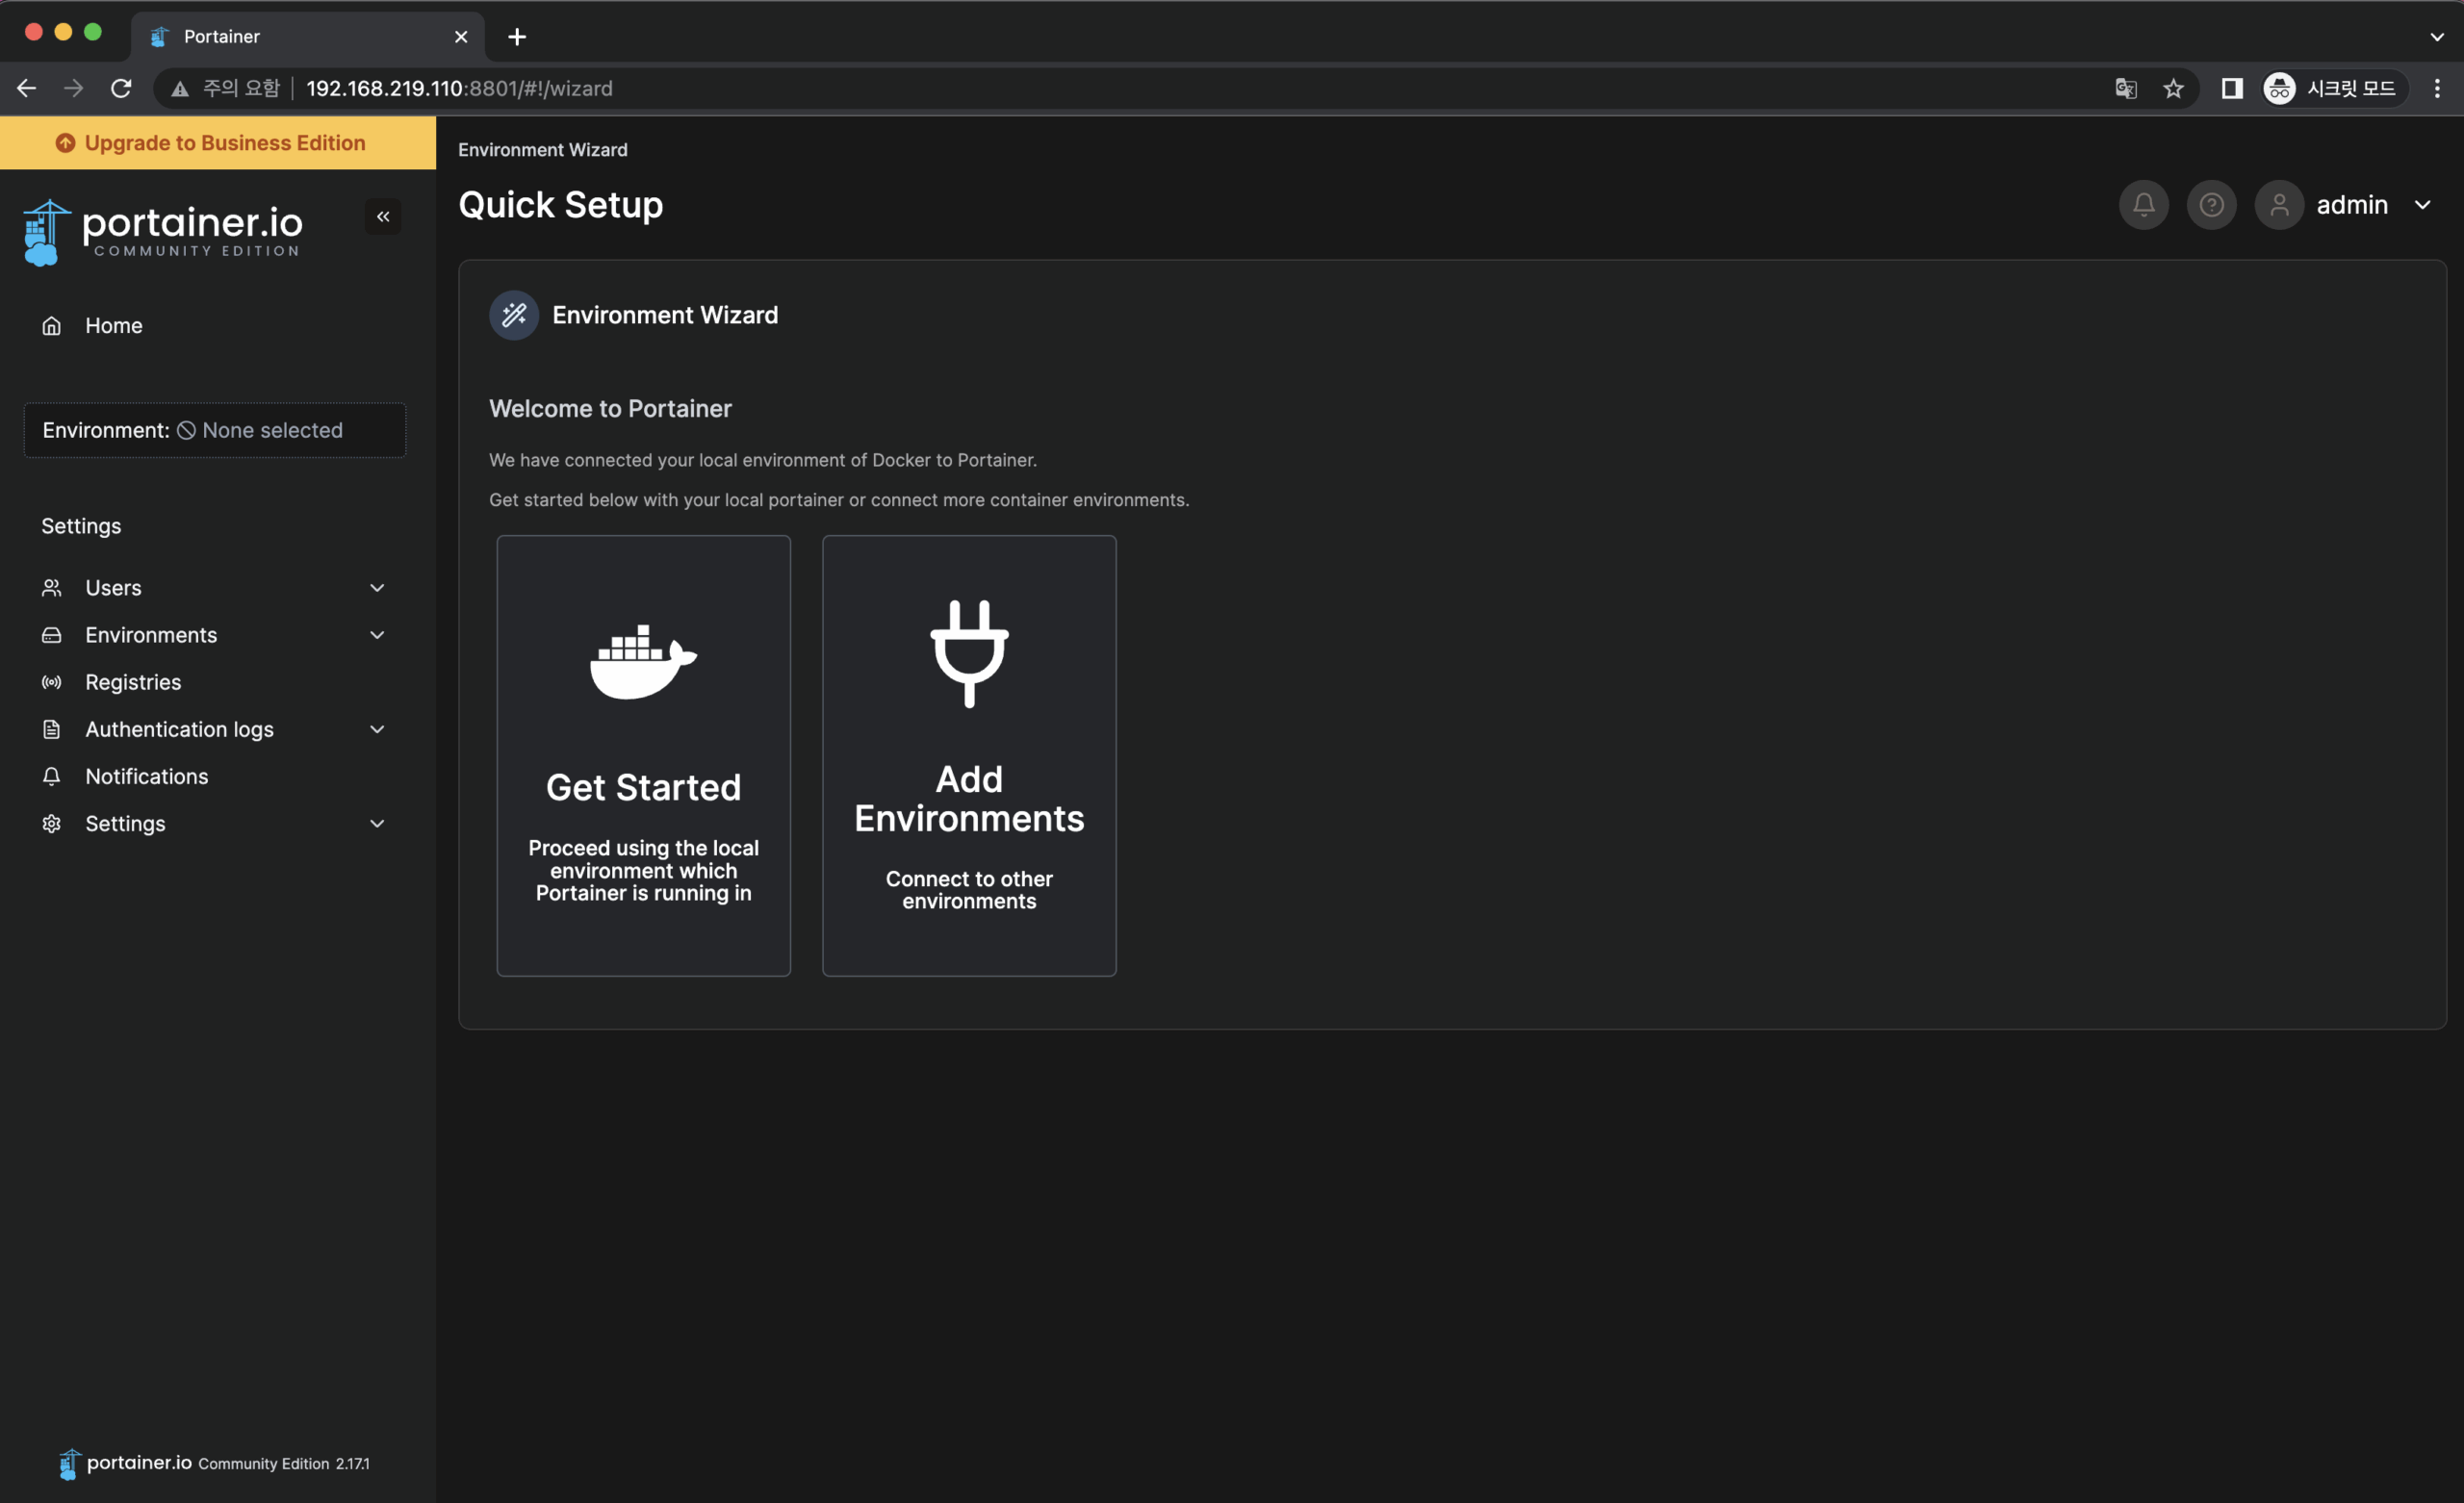The height and width of the screenshot is (1503, 2464).
Task: Open Chrome three-dot menu
Action: [x=2437, y=88]
